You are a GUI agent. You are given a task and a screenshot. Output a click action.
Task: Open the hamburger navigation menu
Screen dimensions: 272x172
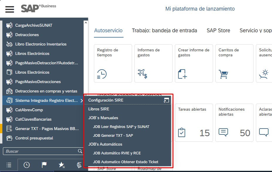coord(10,9)
